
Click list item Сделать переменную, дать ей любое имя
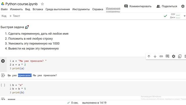coord(38,34)
